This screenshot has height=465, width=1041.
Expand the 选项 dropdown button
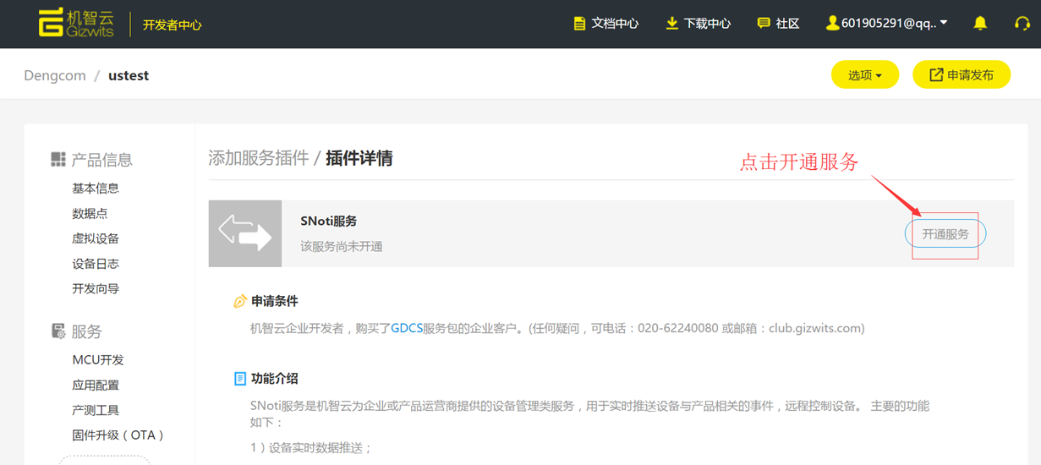[x=864, y=75]
